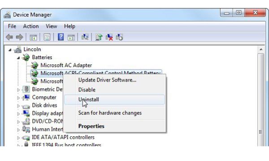Click the Show/Hide Console Tree icon
The image size is (269, 161).
click(33, 37)
